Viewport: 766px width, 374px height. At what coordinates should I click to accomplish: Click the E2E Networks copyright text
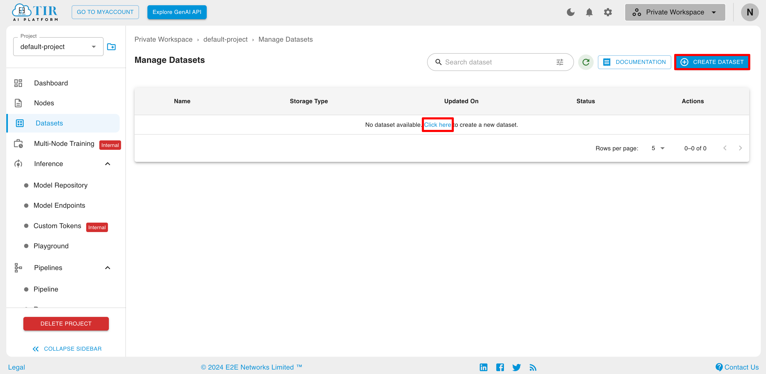(251, 367)
